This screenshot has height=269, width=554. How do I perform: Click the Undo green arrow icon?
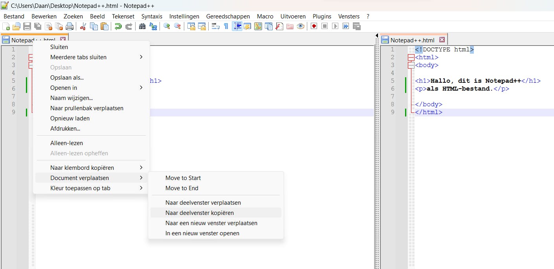coord(118,26)
